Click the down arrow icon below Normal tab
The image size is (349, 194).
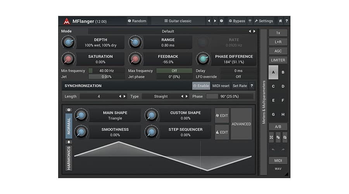tap(69, 142)
